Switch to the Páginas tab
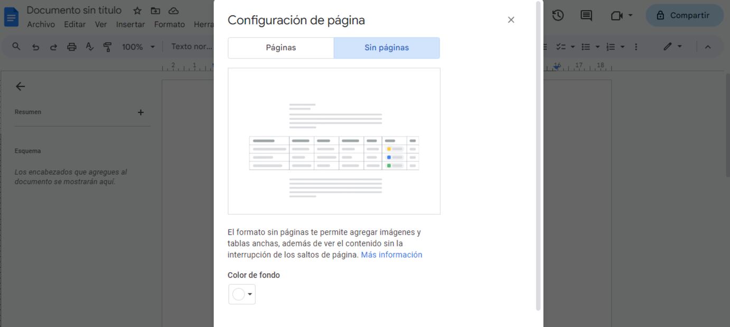The height and width of the screenshot is (327, 730). tap(280, 48)
